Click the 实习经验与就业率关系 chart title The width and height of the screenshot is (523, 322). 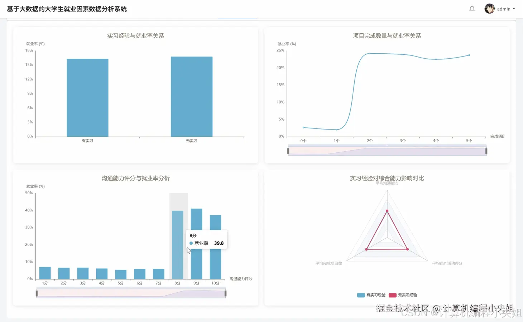[x=135, y=36]
